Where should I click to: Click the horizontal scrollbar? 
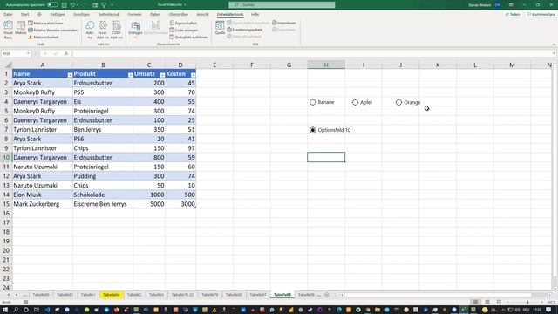(438, 295)
